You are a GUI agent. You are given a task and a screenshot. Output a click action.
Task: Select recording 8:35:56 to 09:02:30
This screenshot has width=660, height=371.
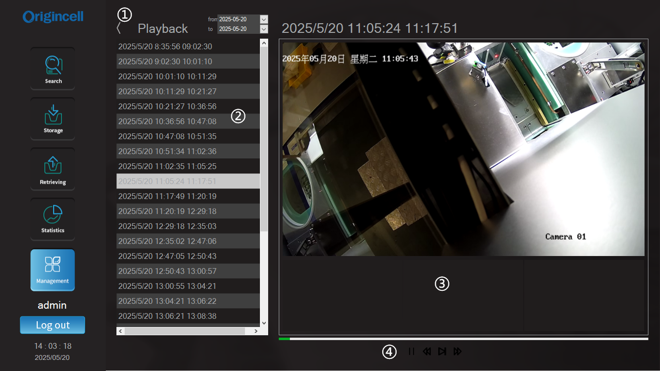point(165,47)
